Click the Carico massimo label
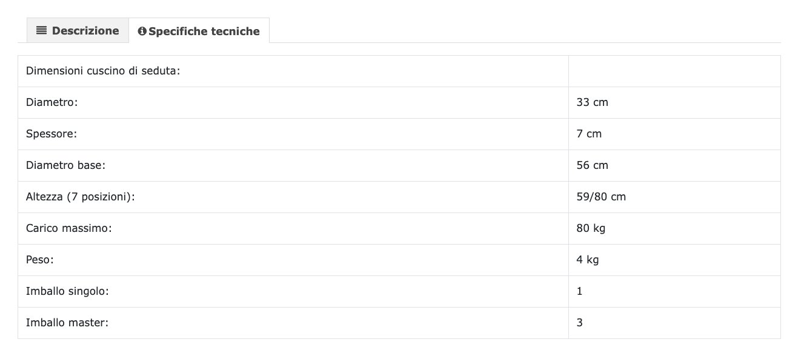This screenshot has height=359, width=801. click(69, 229)
